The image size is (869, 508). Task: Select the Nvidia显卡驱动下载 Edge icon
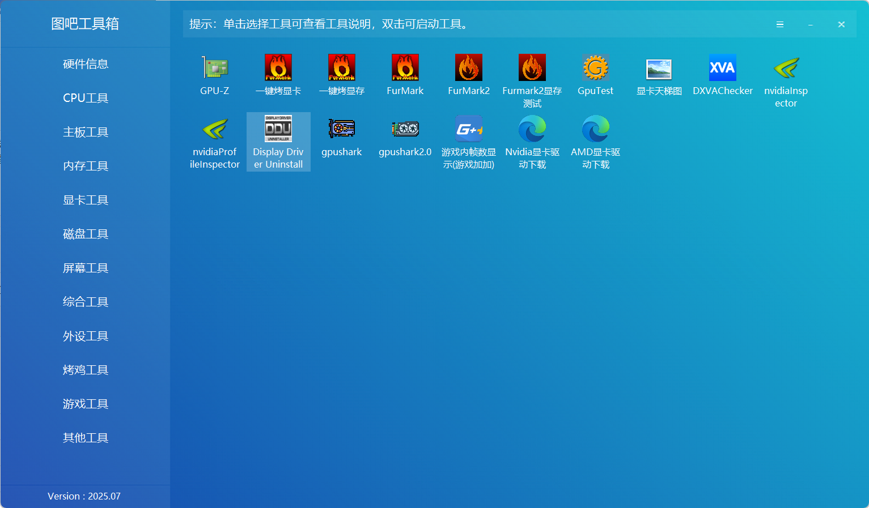click(x=532, y=129)
